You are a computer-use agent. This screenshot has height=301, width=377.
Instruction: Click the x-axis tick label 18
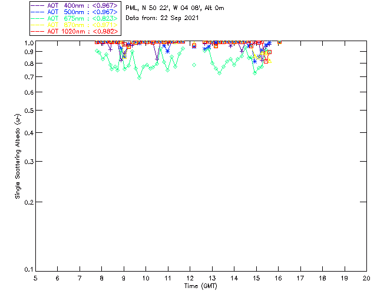coord(322,278)
